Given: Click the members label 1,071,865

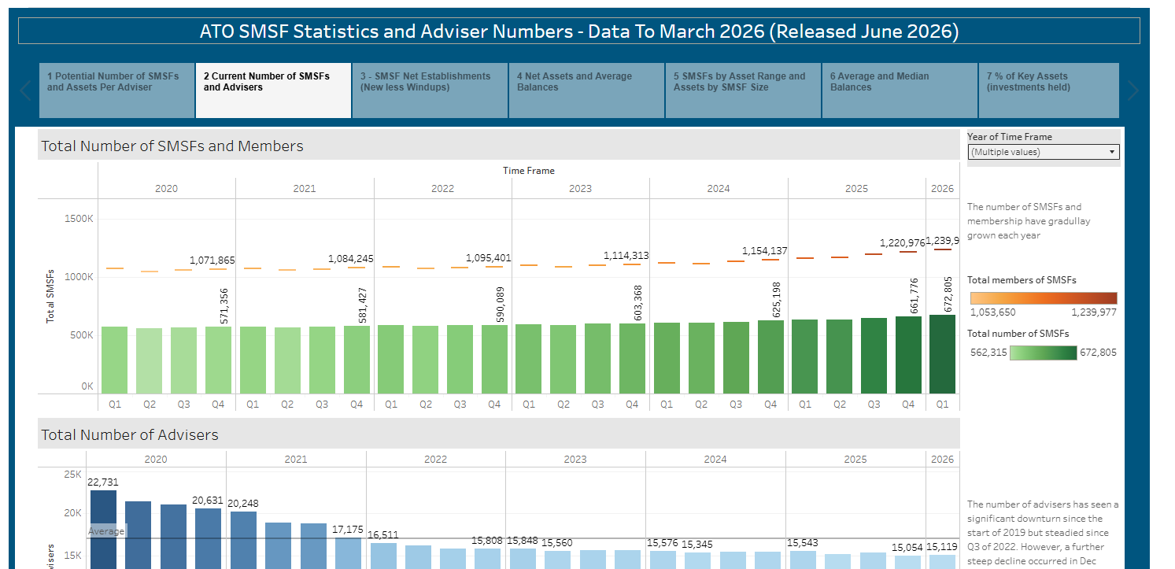Looking at the screenshot, I should tap(212, 260).
